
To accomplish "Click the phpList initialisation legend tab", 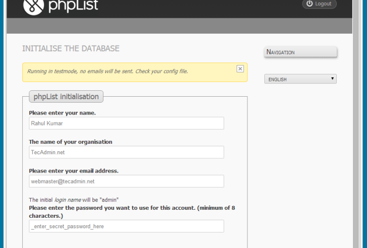I will tap(66, 96).
